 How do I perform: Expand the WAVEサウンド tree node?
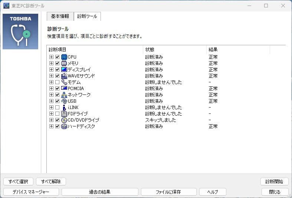[x=51, y=76]
